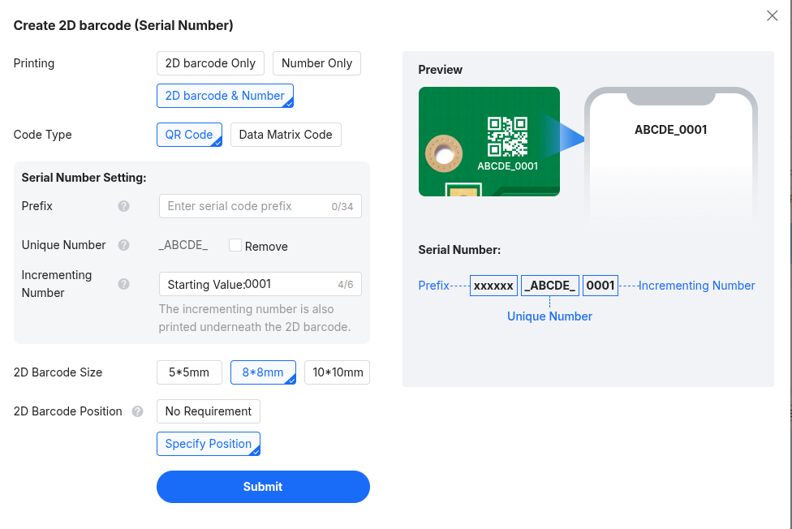This screenshot has width=792, height=529.
Task: Select the Number Only printing option
Action: click(x=316, y=63)
